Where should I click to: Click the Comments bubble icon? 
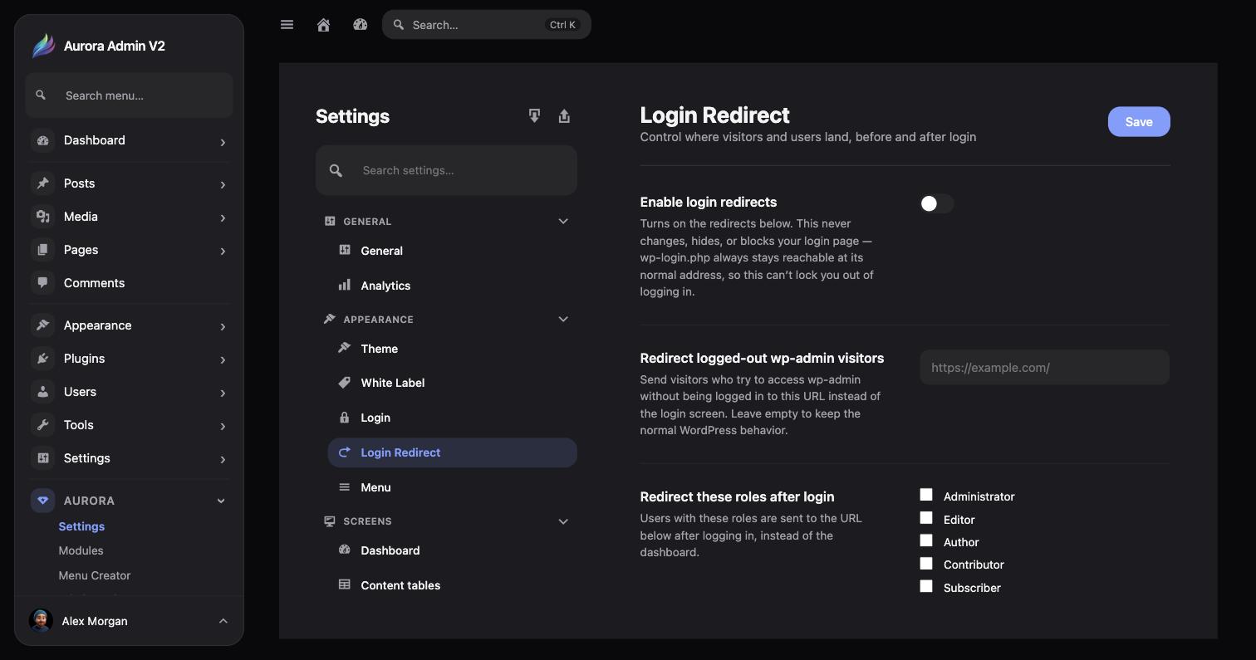[x=43, y=283]
